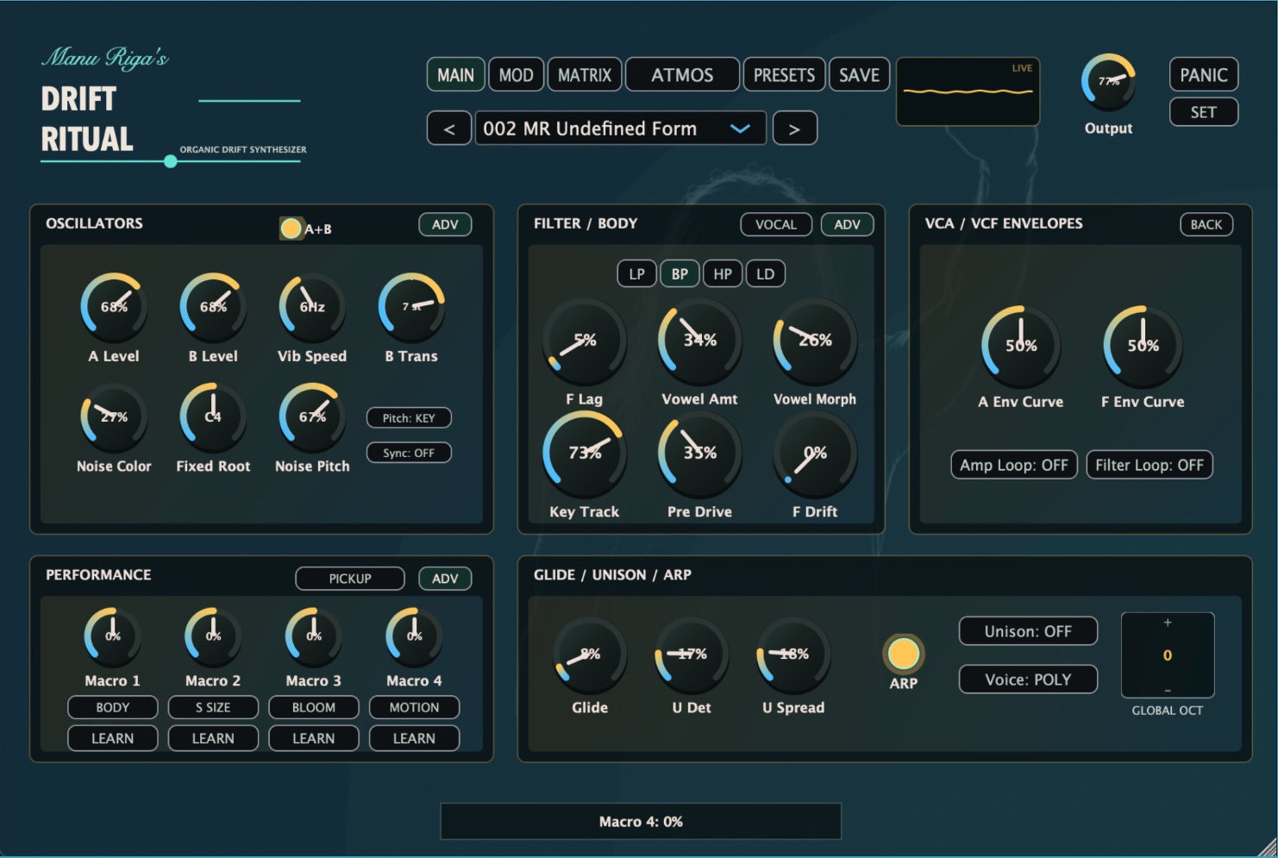This screenshot has width=1278, height=858.
Task: Toggle Filter Loop: OFF
Action: point(1150,465)
